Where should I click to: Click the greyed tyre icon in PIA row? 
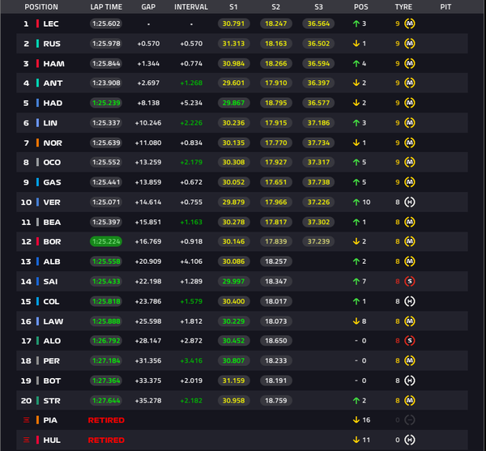[x=409, y=420]
